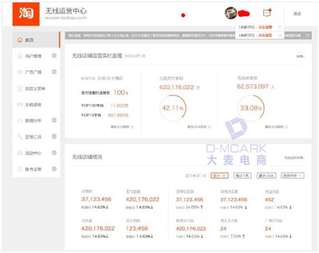The image size is (319, 253).
Task: Dismiss the first new-comment notification popup
Action: (280, 27)
